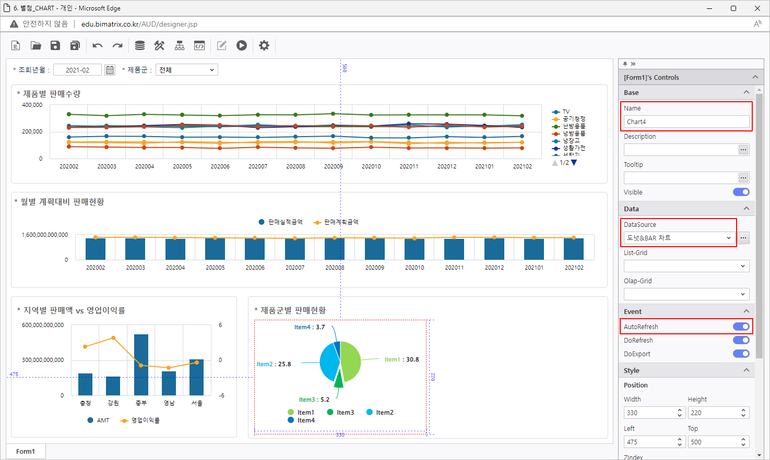Click the Item1 green legend swatch
770x460 pixels.
291,413
